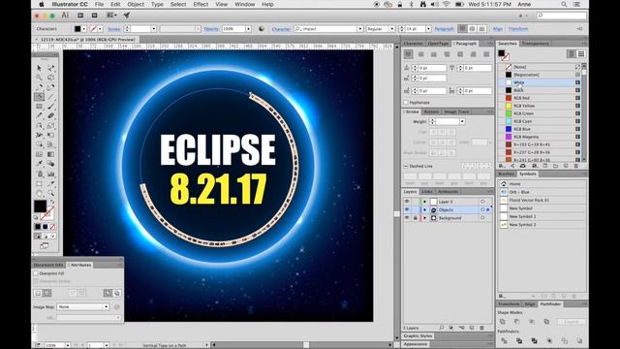The height and width of the screenshot is (349, 620).
Task: Delete selected layer with trash icon
Action: click(481, 328)
